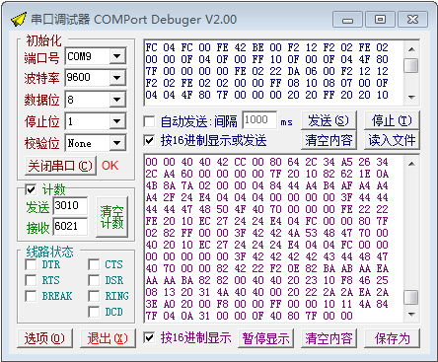Click the receive area scrollbar thumb
438x362 pixels.
point(411,298)
